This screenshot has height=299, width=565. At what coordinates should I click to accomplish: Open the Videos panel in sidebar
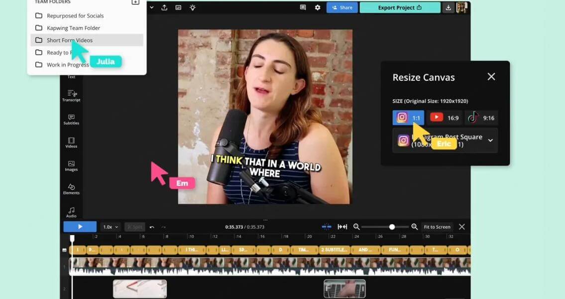pos(71,142)
